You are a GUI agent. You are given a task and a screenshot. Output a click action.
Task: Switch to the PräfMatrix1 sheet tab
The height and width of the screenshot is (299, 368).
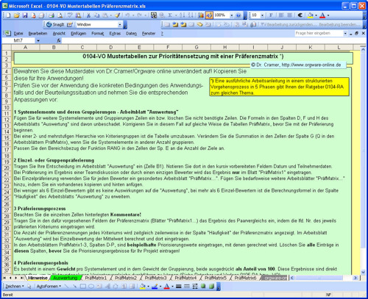point(96,278)
